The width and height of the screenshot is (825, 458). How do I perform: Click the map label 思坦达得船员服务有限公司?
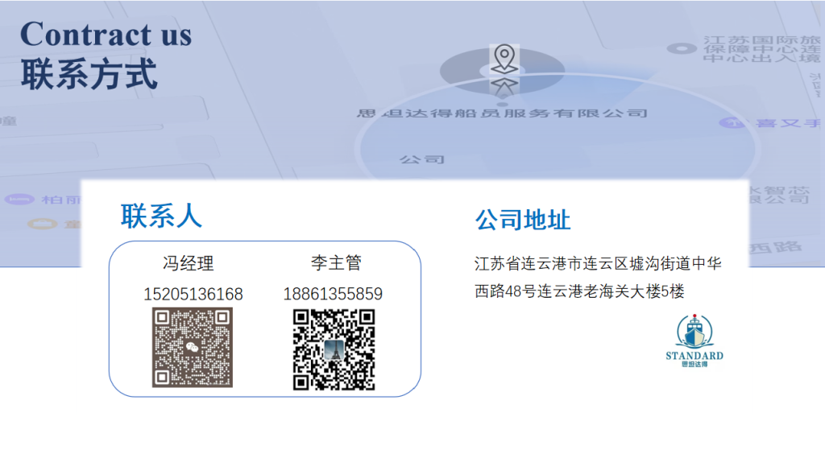pos(502,113)
